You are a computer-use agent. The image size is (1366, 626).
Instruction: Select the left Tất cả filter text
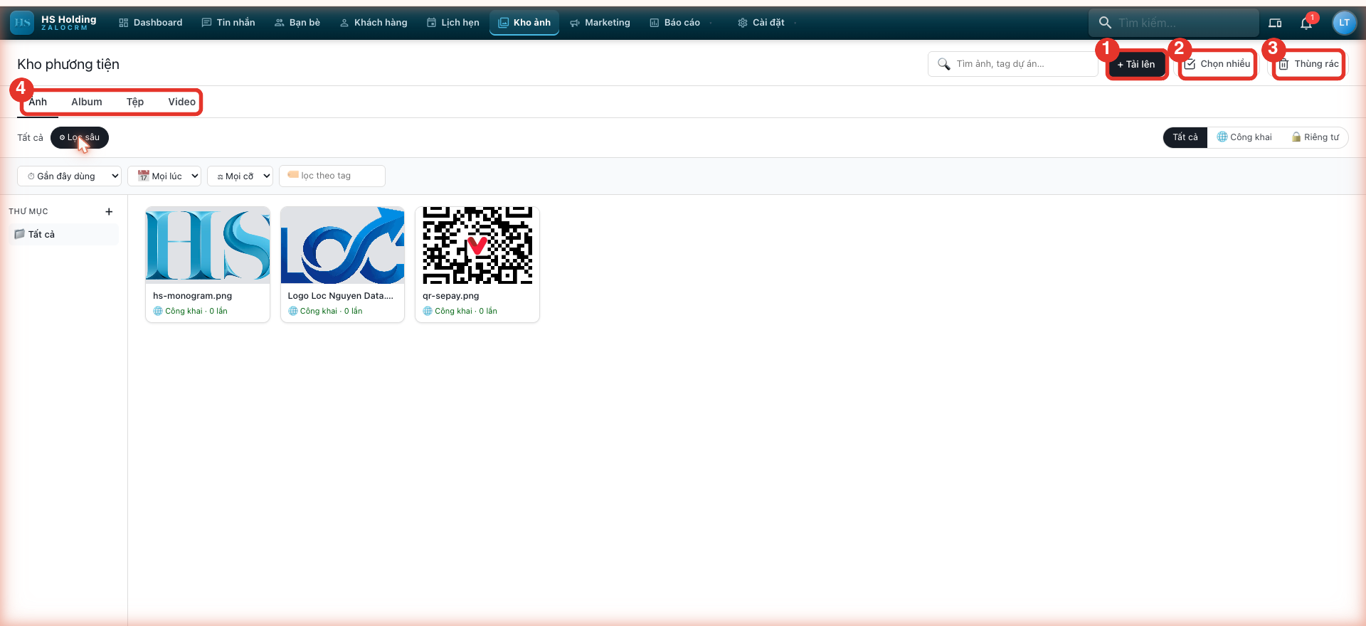pyautogui.click(x=30, y=138)
